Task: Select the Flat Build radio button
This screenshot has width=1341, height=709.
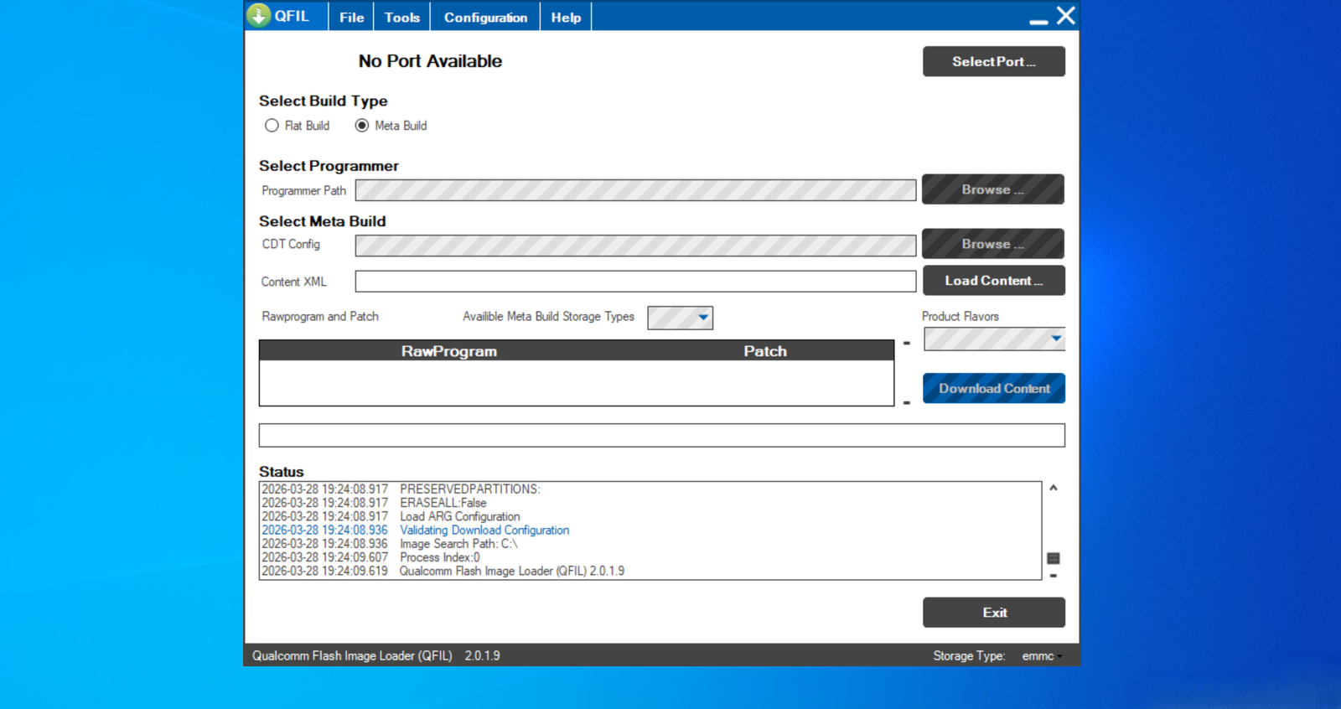Action: coord(272,126)
